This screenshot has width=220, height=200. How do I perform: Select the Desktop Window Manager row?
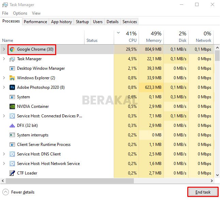click(108, 68)
